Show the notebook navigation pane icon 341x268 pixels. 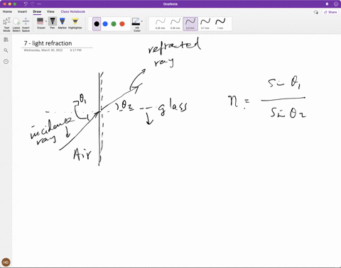(6, 40)
